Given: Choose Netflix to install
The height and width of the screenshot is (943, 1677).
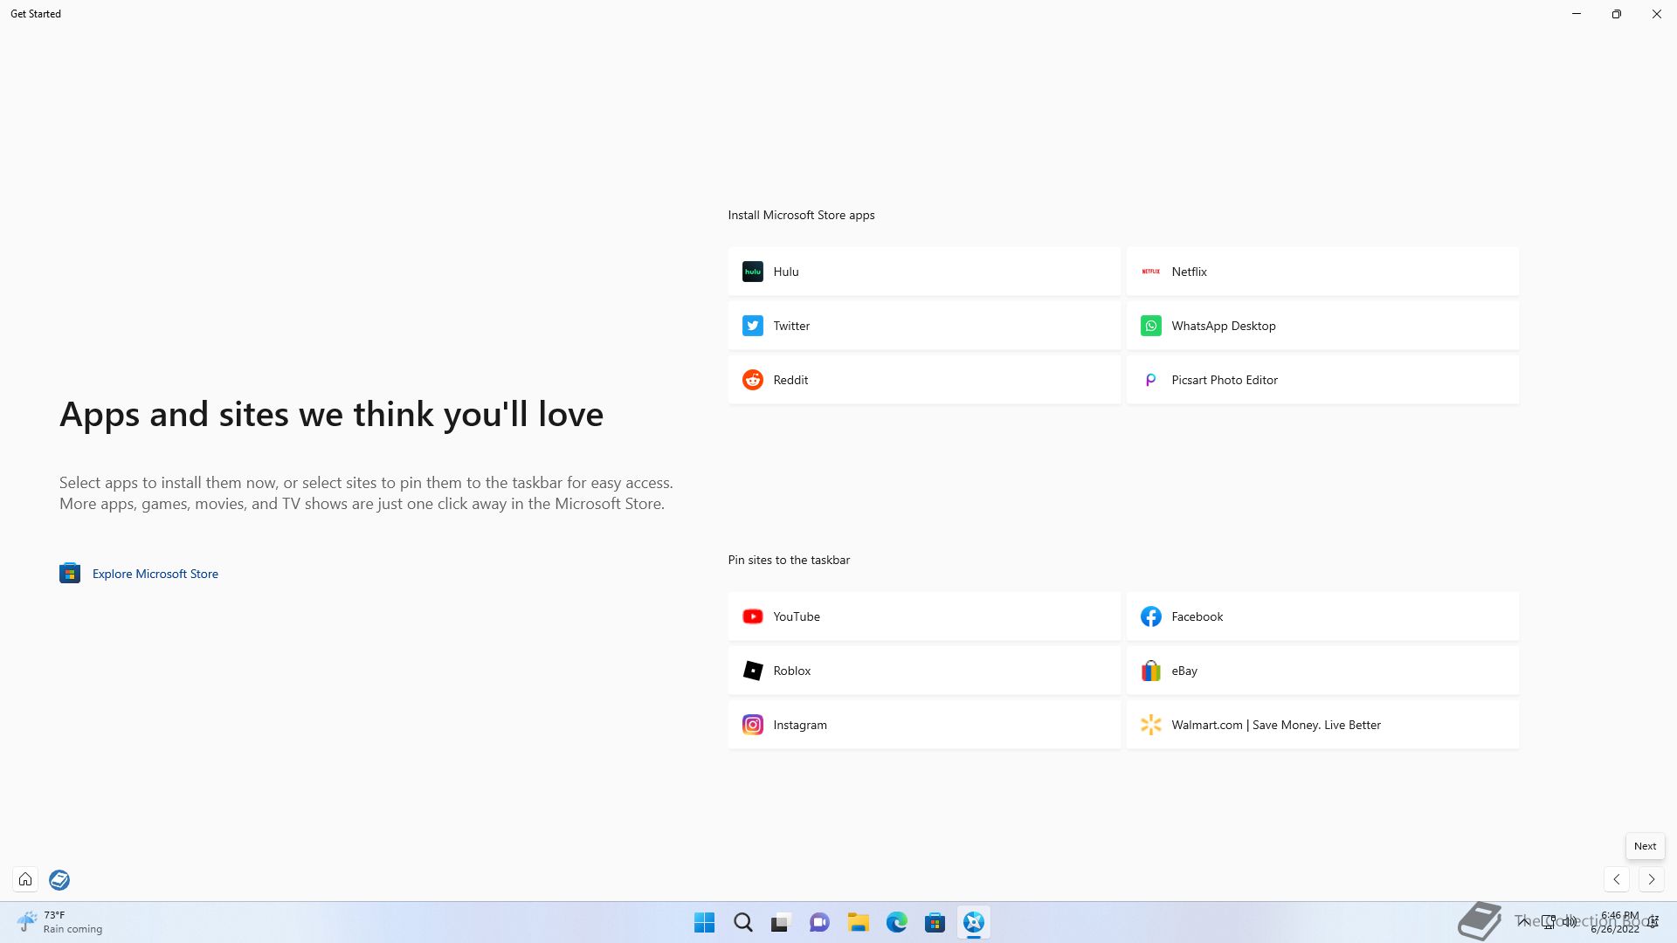Looking at the screenshot, I should 1322,272.
